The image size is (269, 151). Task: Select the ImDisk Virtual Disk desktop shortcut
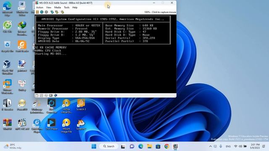66,106
